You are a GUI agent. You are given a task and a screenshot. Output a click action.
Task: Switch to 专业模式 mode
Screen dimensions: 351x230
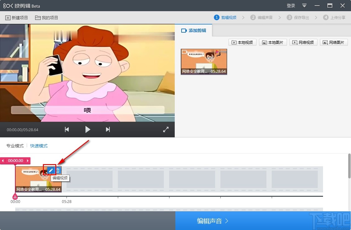point(15,146)
